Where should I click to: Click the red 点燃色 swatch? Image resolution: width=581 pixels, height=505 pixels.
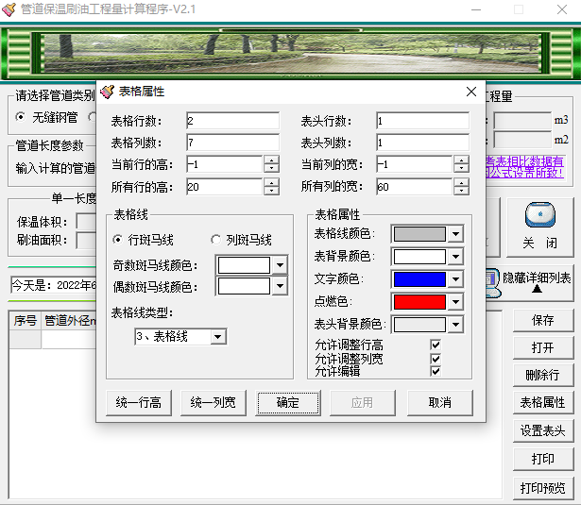coord(419,302)
